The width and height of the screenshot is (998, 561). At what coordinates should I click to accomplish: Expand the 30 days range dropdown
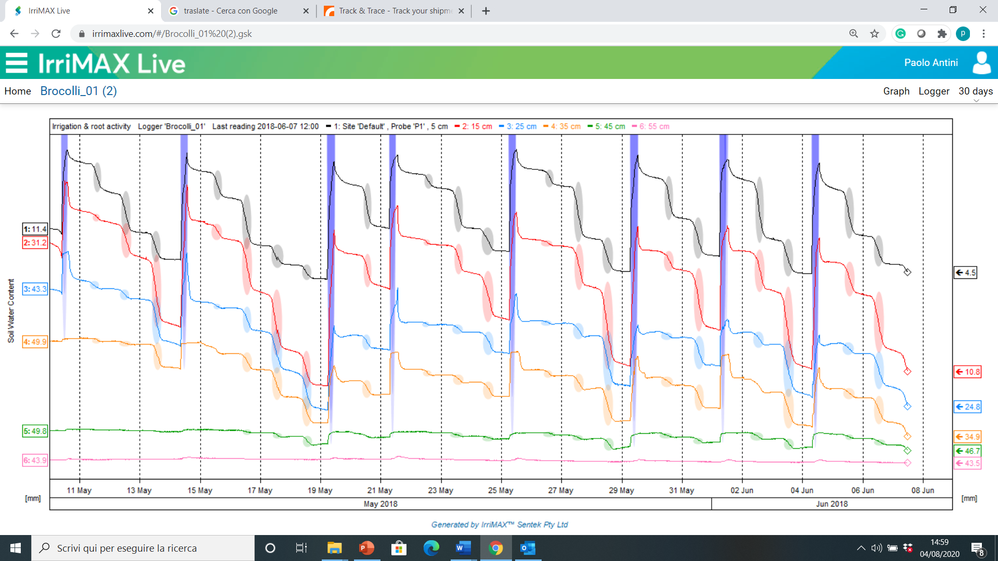tap(975, 91)
